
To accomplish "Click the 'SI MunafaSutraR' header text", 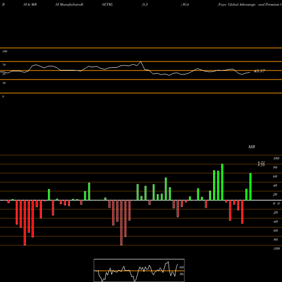I will (69, 5).
